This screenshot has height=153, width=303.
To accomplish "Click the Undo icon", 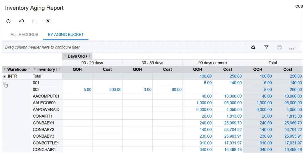I will tap(21, 21).
